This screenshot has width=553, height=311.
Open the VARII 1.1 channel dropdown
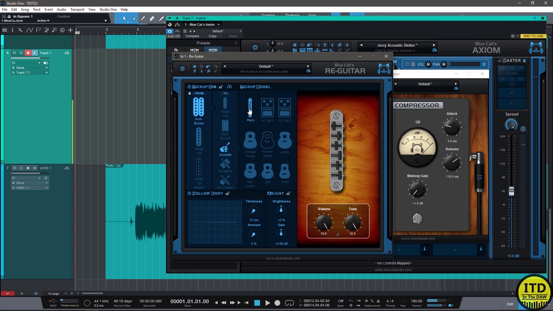pyautogui.click(x=30, y=188)
